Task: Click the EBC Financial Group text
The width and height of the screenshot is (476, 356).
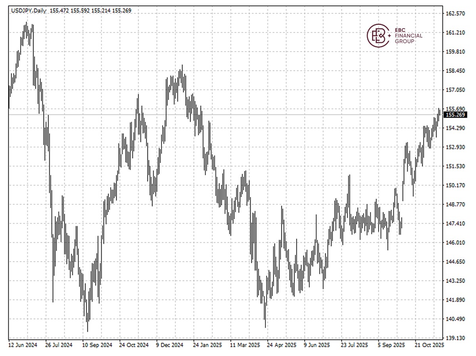Action: coord(409,35)
